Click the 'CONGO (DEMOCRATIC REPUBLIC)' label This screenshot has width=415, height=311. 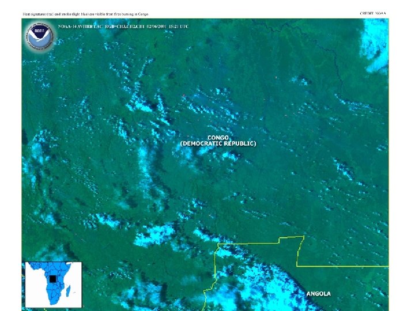[x=218, y=141]
